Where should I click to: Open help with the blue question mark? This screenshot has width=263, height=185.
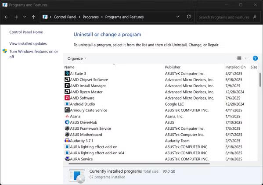coord(255,58)
